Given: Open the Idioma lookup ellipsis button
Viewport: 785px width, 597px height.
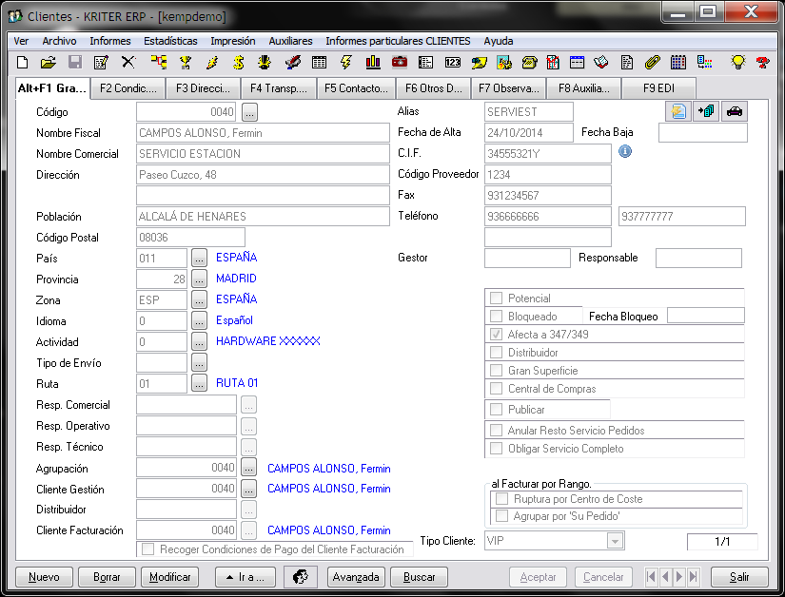Looking at the screenshot, I should click(199, 321).
